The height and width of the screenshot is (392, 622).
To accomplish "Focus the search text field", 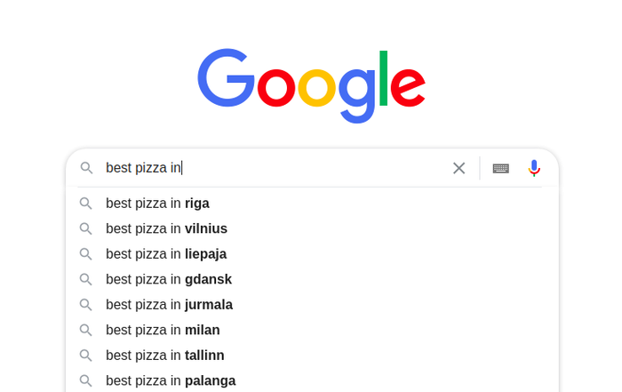I will pos(274,168).
